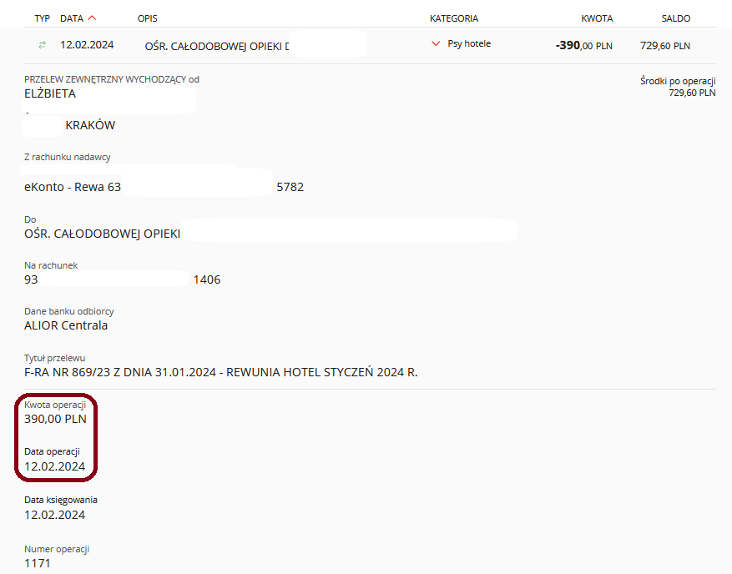Viewport: 732px width, 574px height.
Task: Click the 'Kwota operacji' value 390,00 PLN
Action: pyautogui.click(x=56, y=419)
